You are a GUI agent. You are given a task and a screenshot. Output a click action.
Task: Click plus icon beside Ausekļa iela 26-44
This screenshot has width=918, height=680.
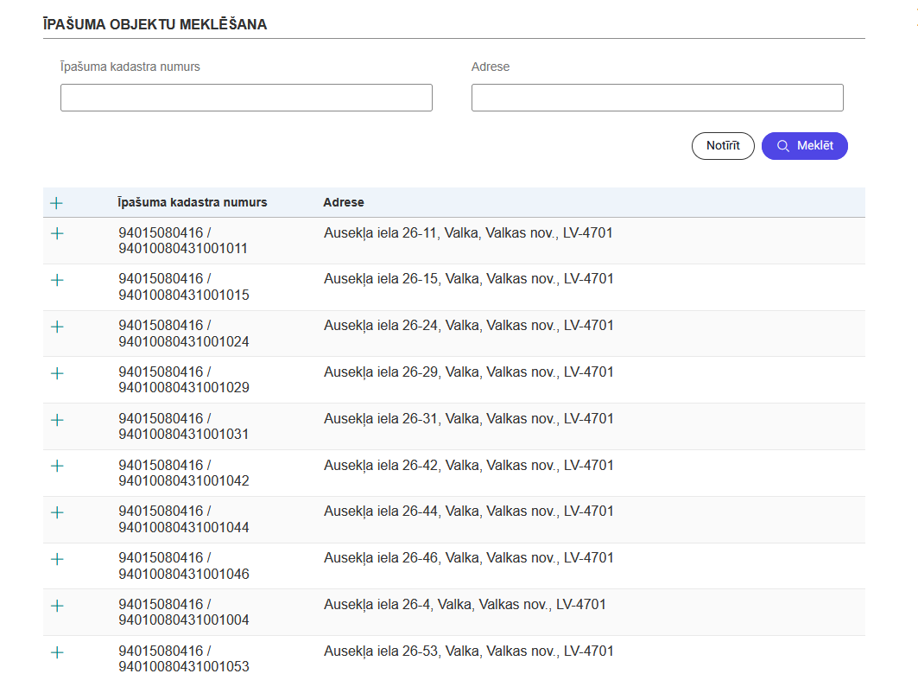[x=57, y=512]
